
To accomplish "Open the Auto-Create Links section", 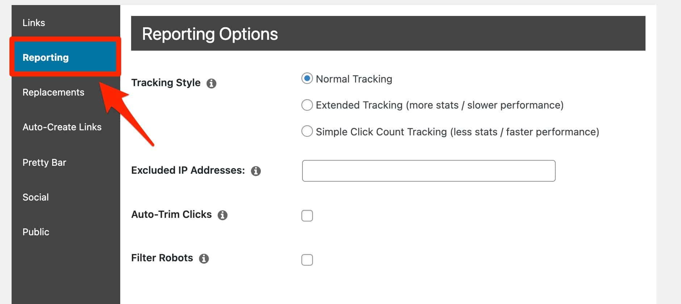I will click(x=62, y=127).
